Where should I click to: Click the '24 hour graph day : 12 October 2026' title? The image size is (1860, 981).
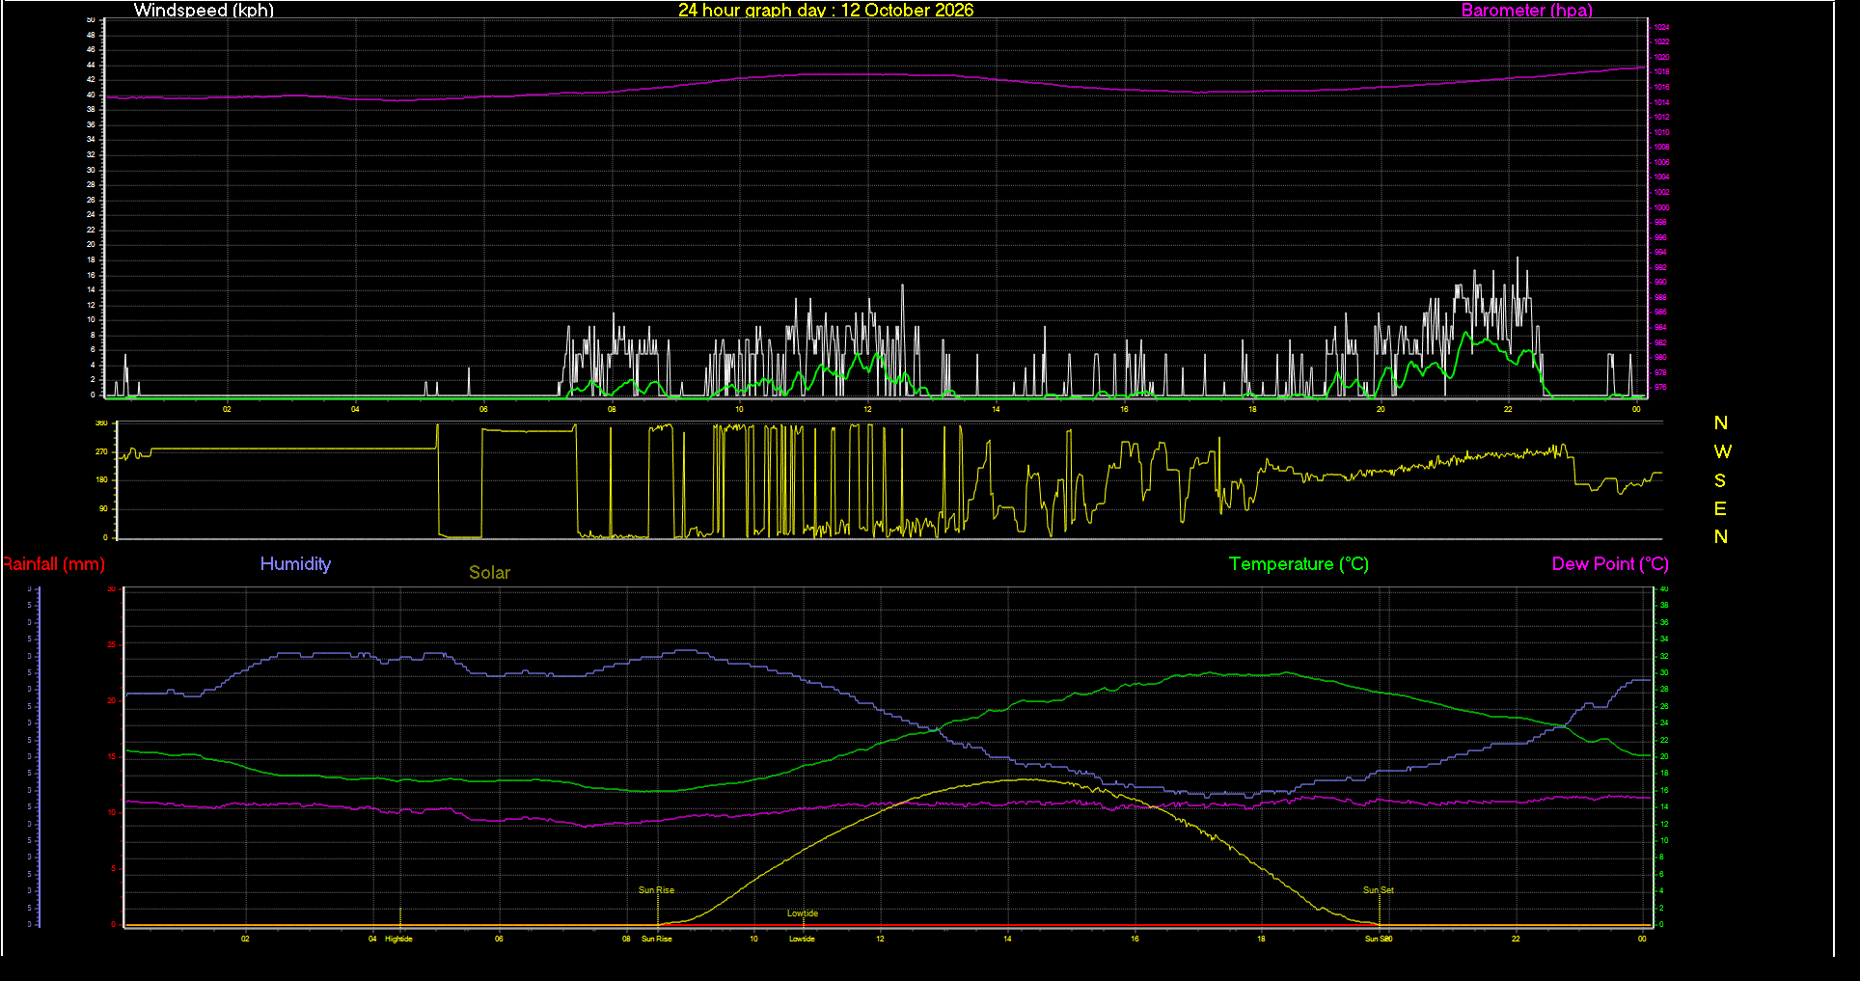tap(826, 11)
